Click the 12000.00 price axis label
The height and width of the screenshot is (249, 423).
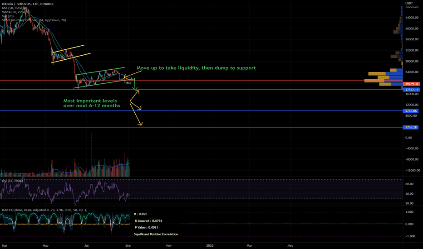pyautogui.click(x=412, y=105)
